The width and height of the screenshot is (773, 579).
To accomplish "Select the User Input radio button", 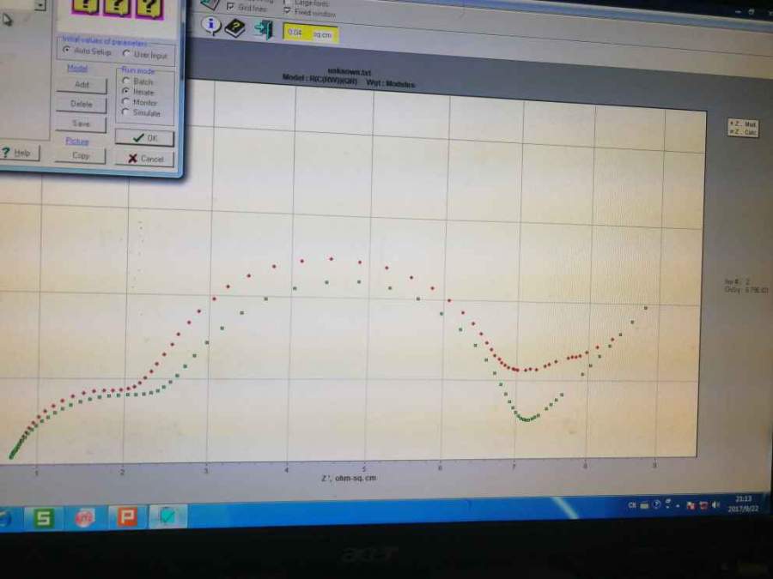I will 127,53.
